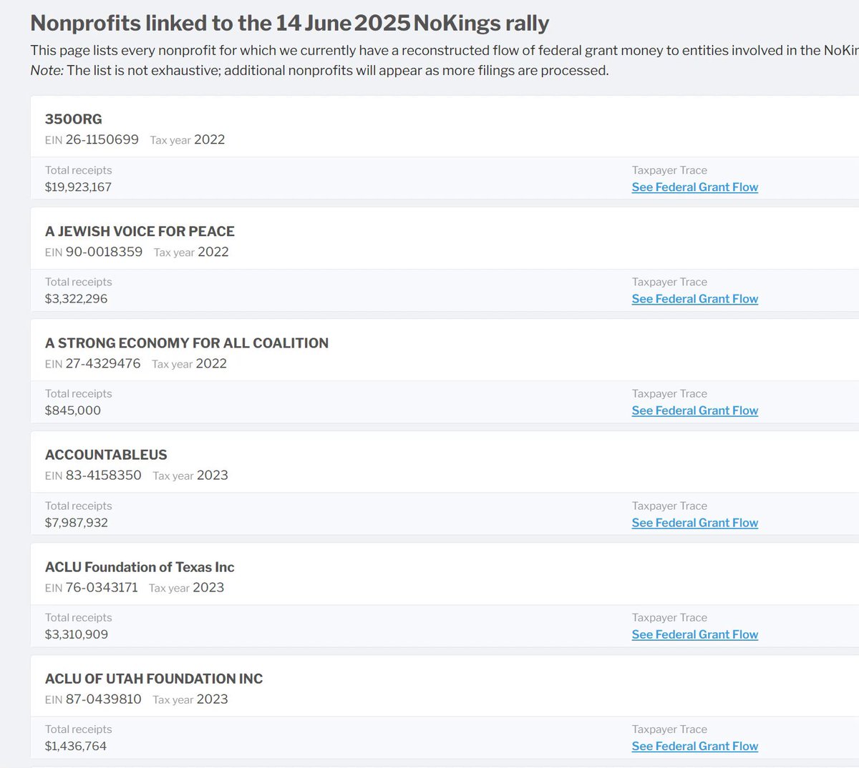Viewport: 859px width, 768px height.
Task: Click A STRONG ECONOMY FOR ALL COALITION title
Action: pyautogui.click(x=187, y=343)
